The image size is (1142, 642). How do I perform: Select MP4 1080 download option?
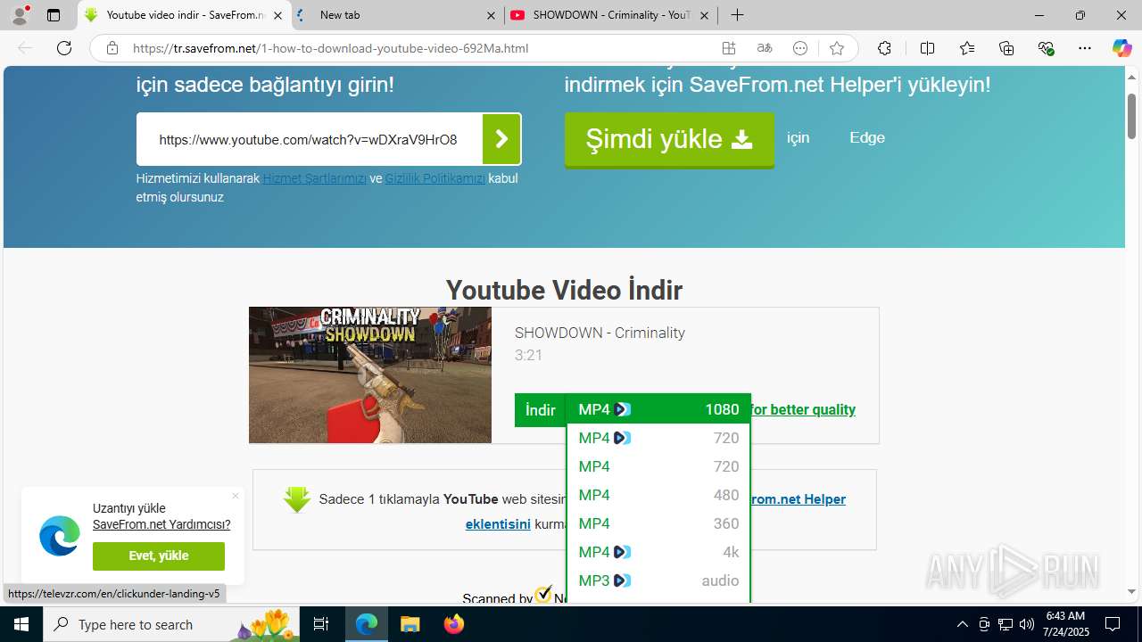pos(658,409)
